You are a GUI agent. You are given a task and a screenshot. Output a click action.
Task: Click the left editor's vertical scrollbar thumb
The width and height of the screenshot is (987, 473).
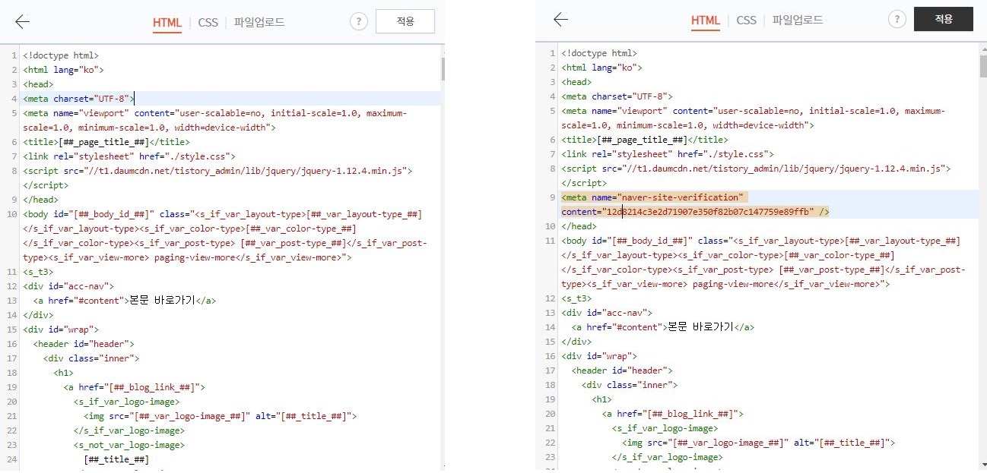pos(443,69)
